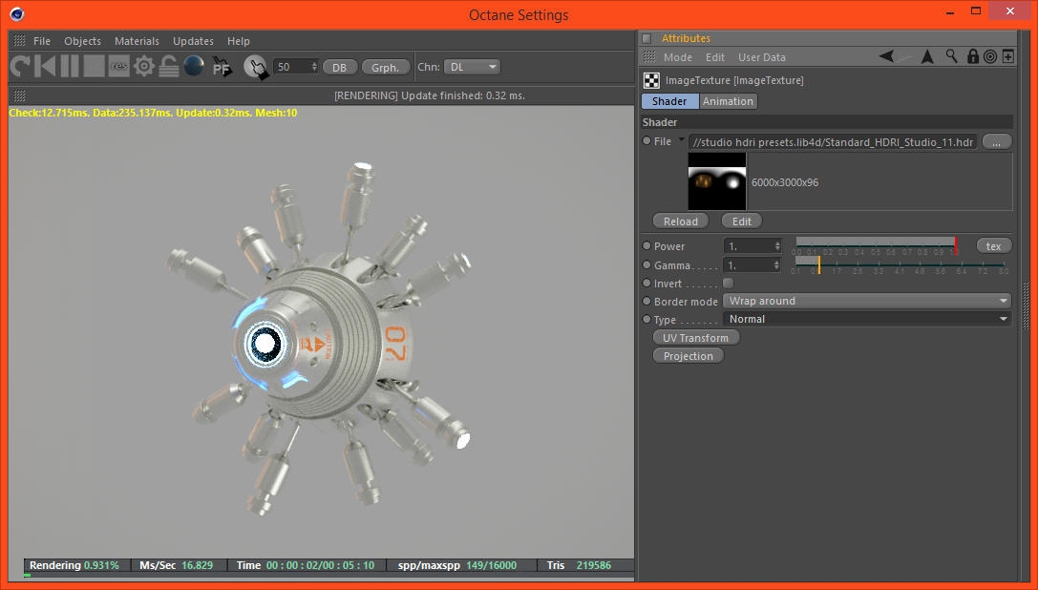
Task: Click the grip handle left of File menu
Action: pos(20,40)
